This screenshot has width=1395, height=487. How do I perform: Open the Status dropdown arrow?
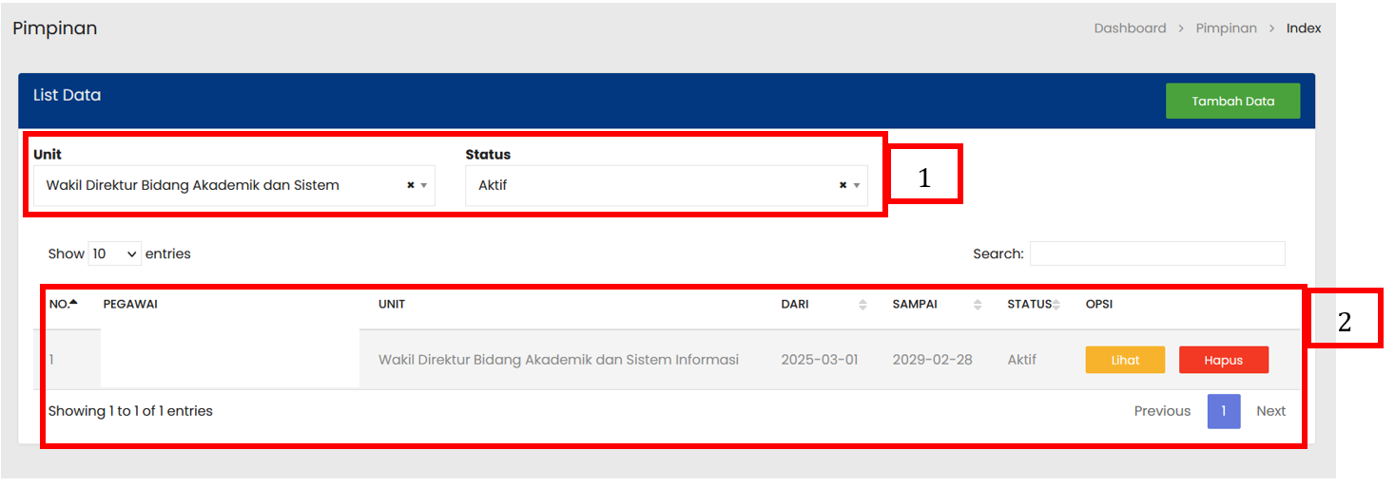(x=857, y=185)
